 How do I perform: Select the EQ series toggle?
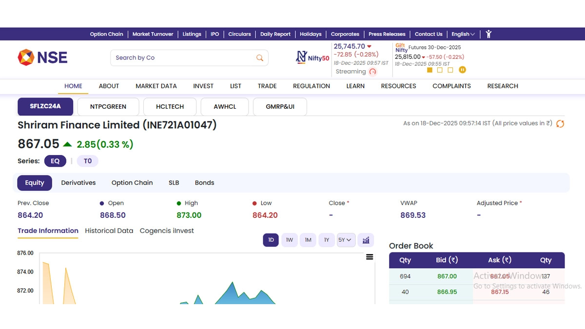coord(55,161)
